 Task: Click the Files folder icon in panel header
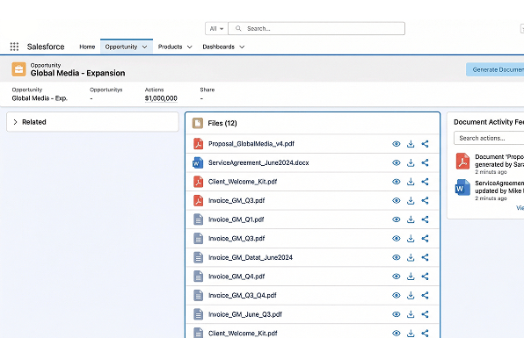tap(198, 123)
